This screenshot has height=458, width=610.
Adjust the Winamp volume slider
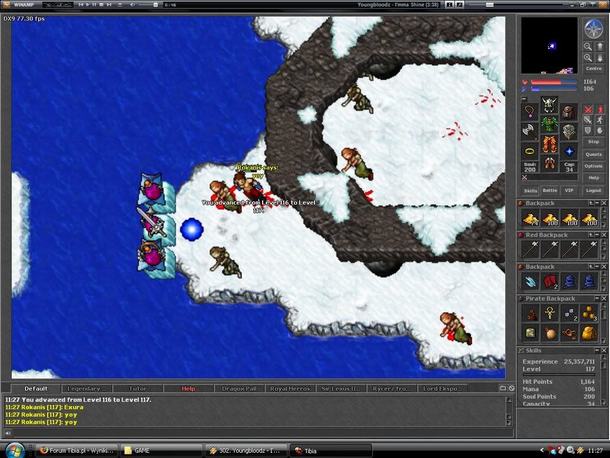click(x=148, y=5)
